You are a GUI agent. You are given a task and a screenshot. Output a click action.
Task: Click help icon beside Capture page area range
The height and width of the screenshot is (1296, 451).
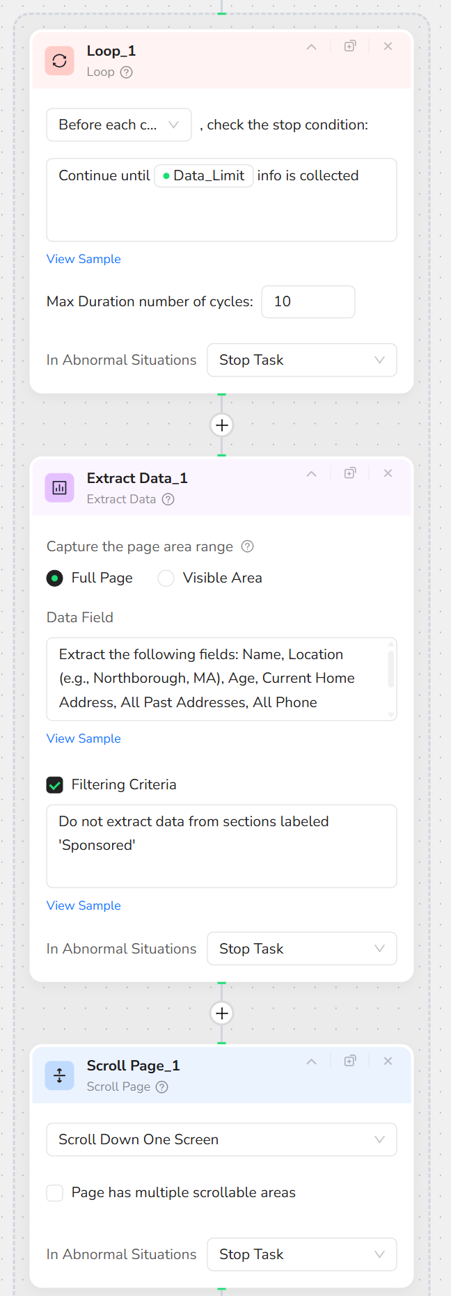(x=247, y=546)
